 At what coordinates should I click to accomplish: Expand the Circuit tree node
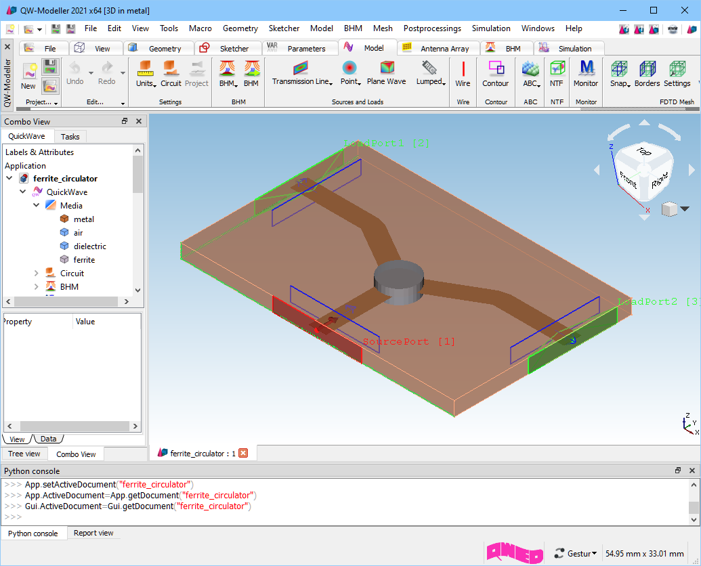pos(36,273)
